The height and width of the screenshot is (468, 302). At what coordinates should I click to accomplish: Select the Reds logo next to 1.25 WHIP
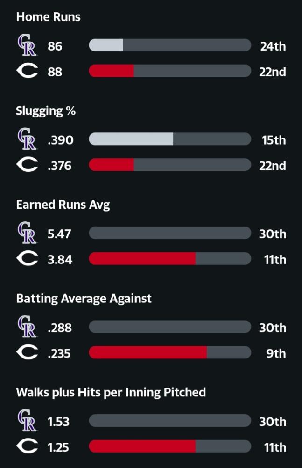(x=27, y=446)
